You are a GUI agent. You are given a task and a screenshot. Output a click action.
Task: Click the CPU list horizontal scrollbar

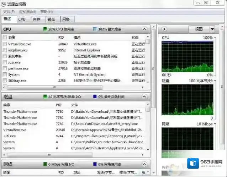[x=71, y=87]
